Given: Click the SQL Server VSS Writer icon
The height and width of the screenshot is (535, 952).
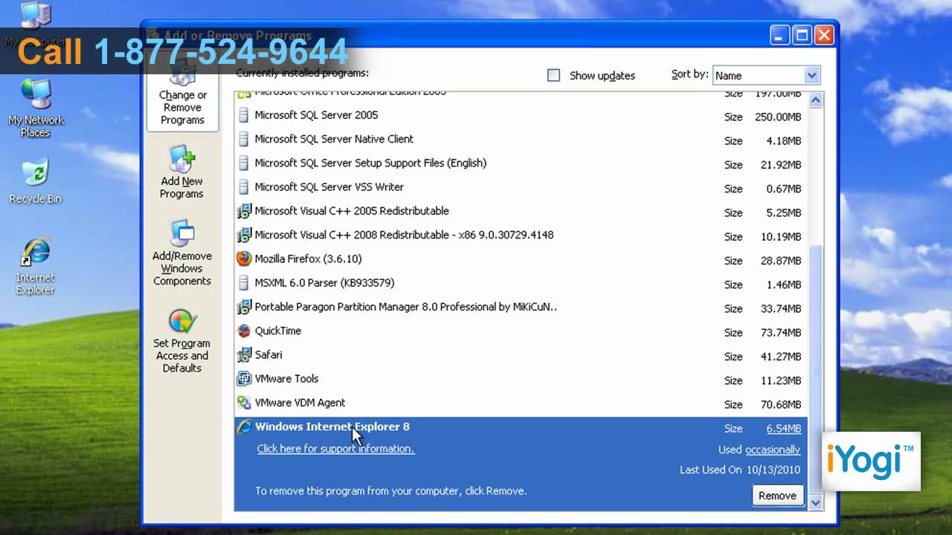Looking at the screenshot, I should tap(244, 187).
